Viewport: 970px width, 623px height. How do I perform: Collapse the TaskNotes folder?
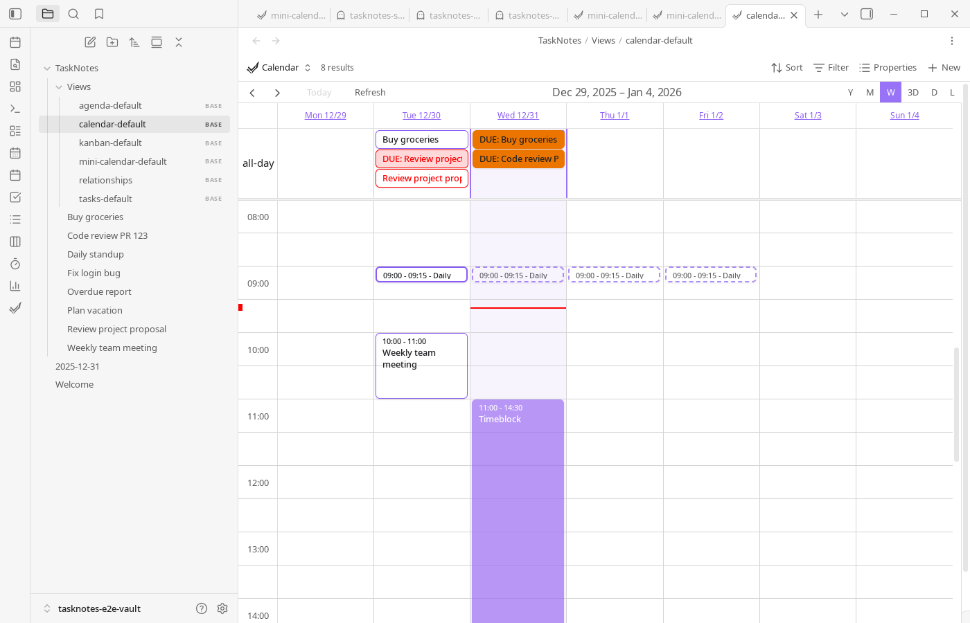47,69
